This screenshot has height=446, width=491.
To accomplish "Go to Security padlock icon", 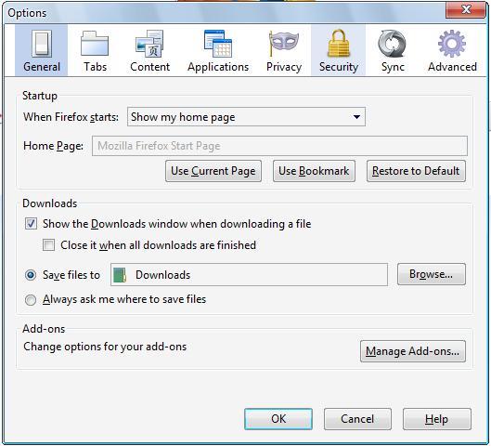I will (x=338, y=44).
